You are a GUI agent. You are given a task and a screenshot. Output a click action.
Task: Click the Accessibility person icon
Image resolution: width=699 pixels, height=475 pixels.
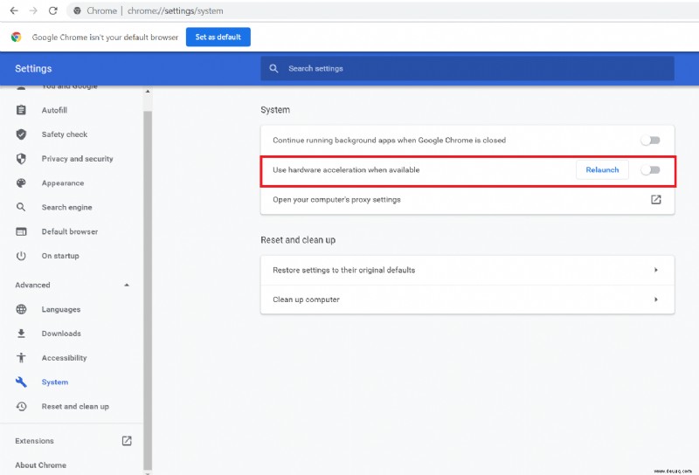[x=21, y=358]
